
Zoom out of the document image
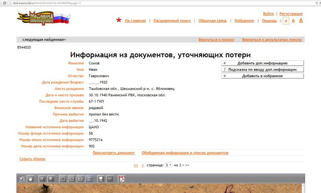[51, 179]
